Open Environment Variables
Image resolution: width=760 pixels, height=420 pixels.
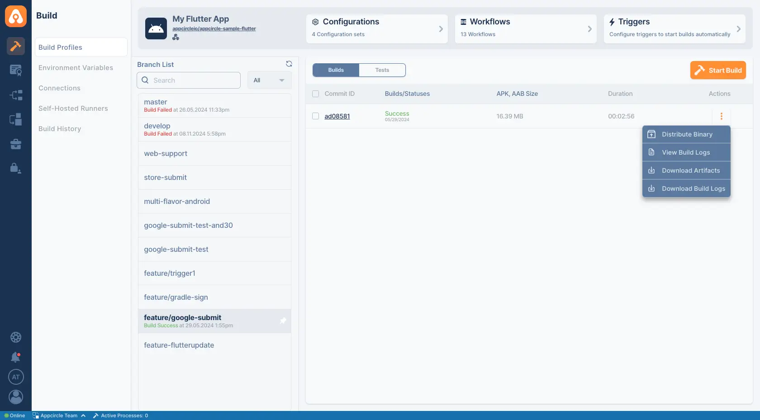tap(76, 68)
